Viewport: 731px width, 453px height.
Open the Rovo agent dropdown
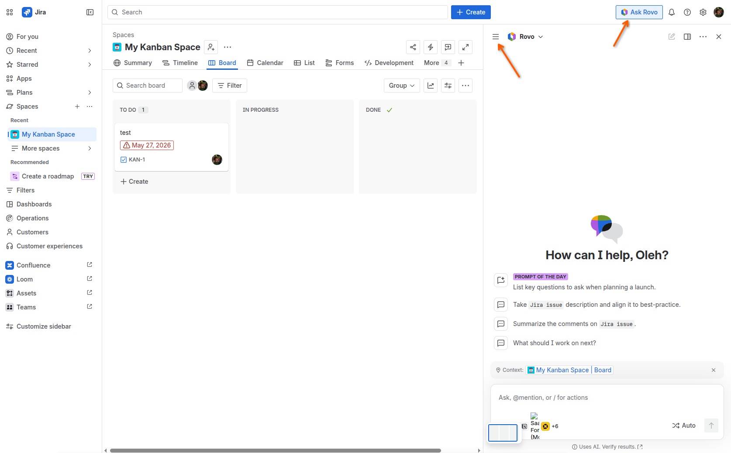[x=526, y=37]
